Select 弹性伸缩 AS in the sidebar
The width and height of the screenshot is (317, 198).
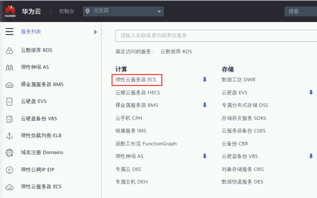tap(35, 67)
